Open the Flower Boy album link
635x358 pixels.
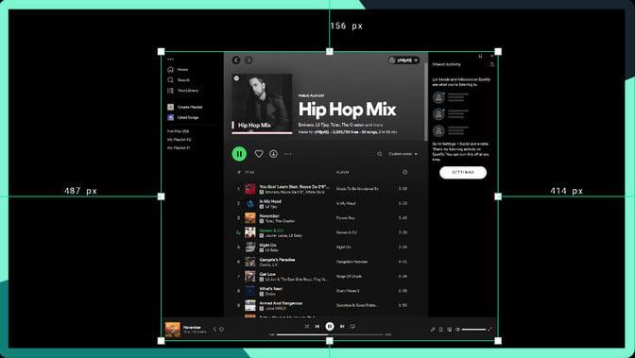pos(346,218)
